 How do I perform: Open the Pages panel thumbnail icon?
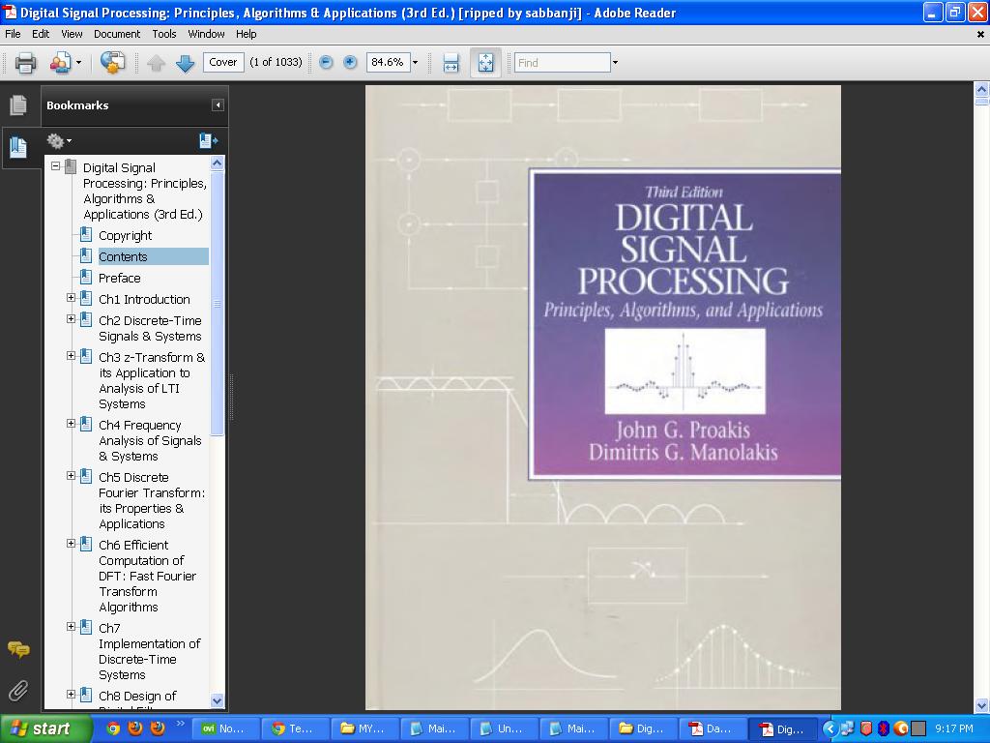tap(18, 106)
